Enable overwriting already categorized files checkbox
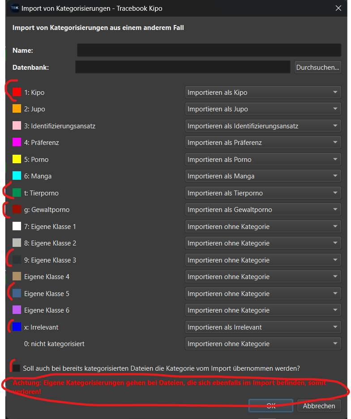Viewport: 351px width, 419px height. 17,368
